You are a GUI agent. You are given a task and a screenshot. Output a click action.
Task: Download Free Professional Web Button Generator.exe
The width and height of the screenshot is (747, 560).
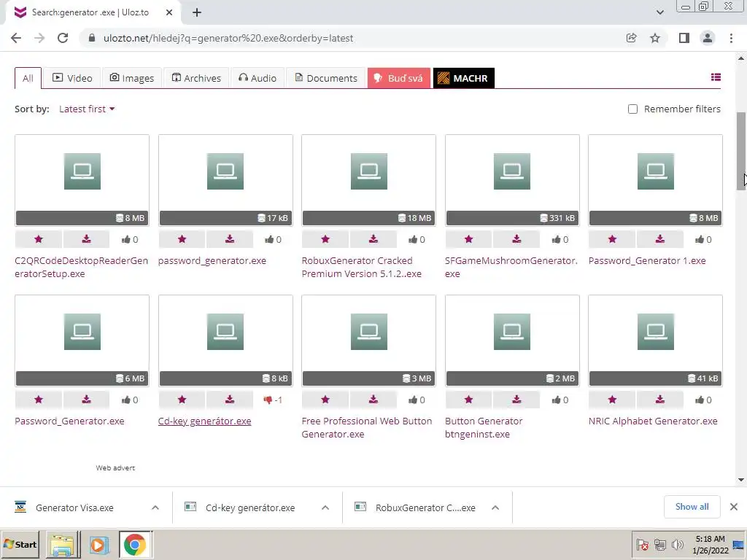[x=373, y=400]
